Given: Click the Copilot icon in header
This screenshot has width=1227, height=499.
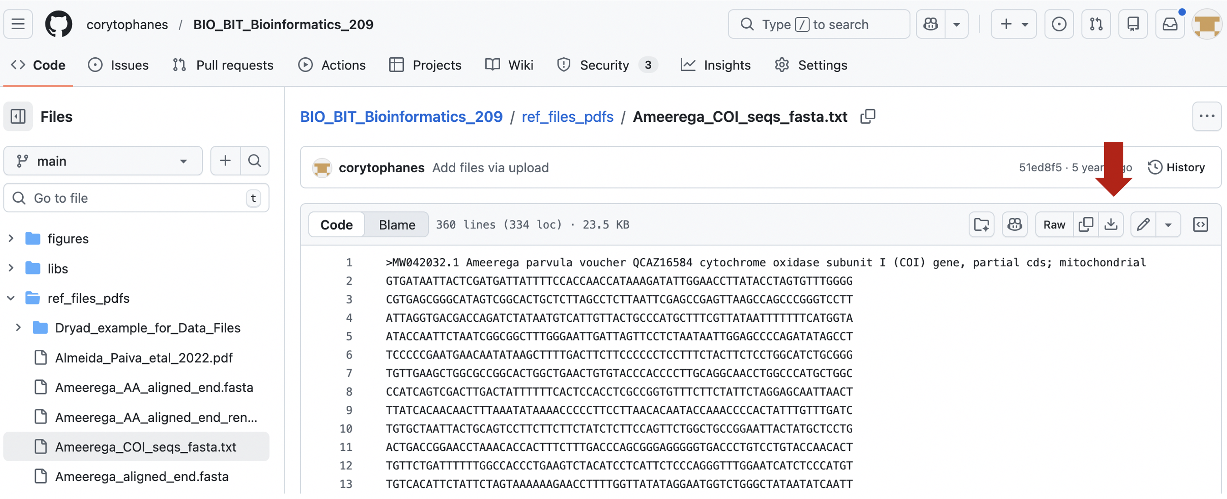Looking at the screenshot, I should [930, 24].
